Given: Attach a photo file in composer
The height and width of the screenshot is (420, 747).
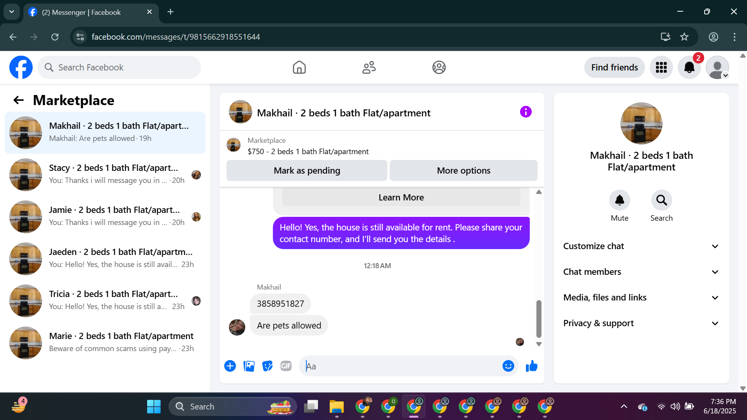Looking at the screenshot, I should [x=249, y=366].
